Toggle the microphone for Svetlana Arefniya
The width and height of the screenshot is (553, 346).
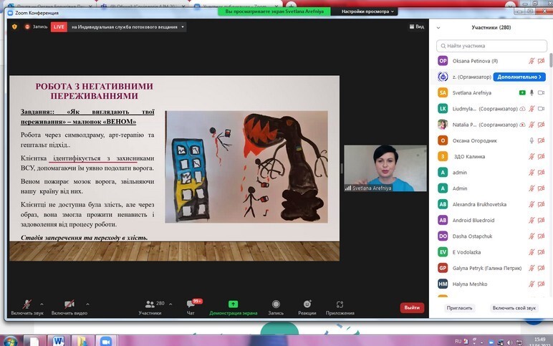click(x=532, y=92)
